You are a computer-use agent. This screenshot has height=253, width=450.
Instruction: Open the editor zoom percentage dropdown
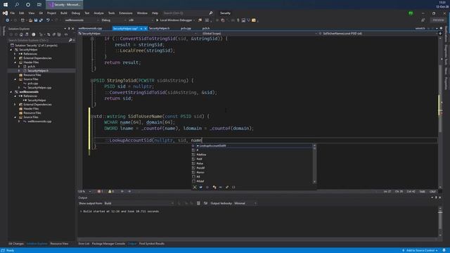click(84, 191)
